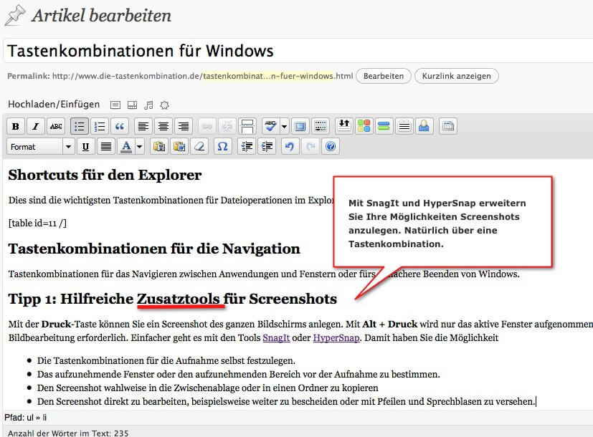Click the 'Hochladen/Einfügen' label
The image size is (593, 437).
coord(54,105)
